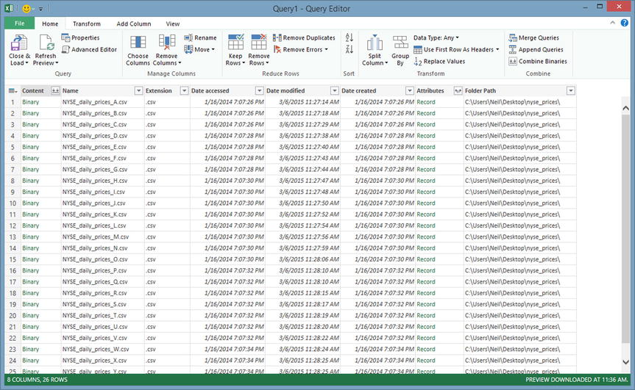This screenshot has height=390, width=635.
Task: Open the Date modified filter dropdown
Action: 335,90
